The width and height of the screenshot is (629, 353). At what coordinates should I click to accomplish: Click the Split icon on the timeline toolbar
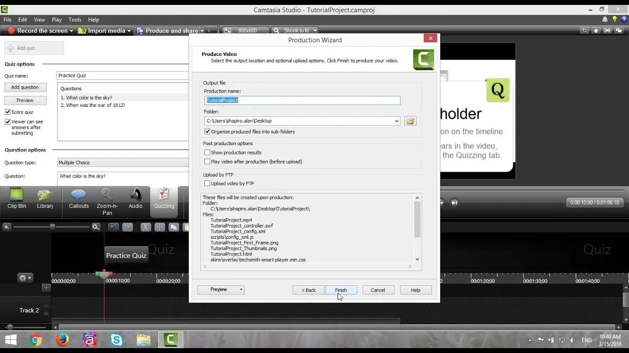tap(160, 227)
